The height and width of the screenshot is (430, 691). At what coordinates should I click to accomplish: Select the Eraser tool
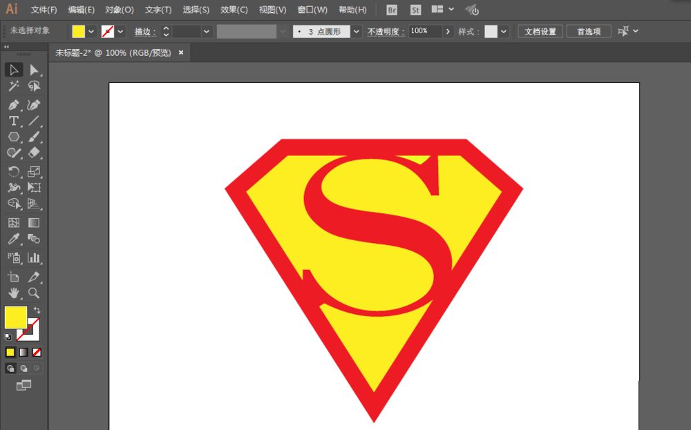pyautogui.click(x=34, y=153)
